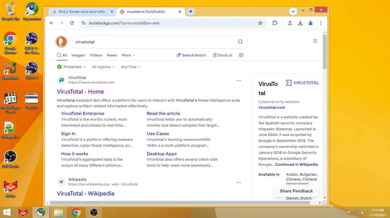
Task: Open Recycle Bin on the desktop
Action: [10, 12]
